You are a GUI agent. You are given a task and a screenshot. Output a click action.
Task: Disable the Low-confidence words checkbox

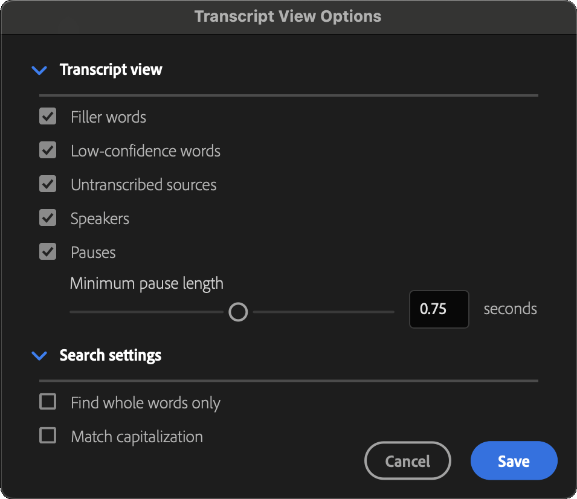pos(48,150)
